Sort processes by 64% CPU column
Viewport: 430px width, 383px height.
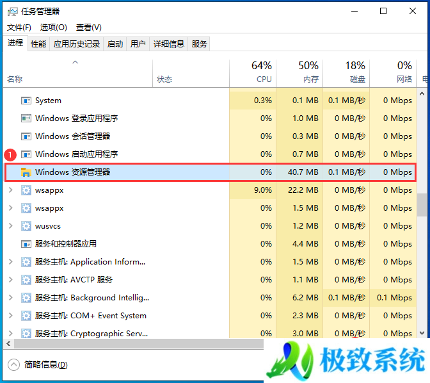tap(253, 73)
